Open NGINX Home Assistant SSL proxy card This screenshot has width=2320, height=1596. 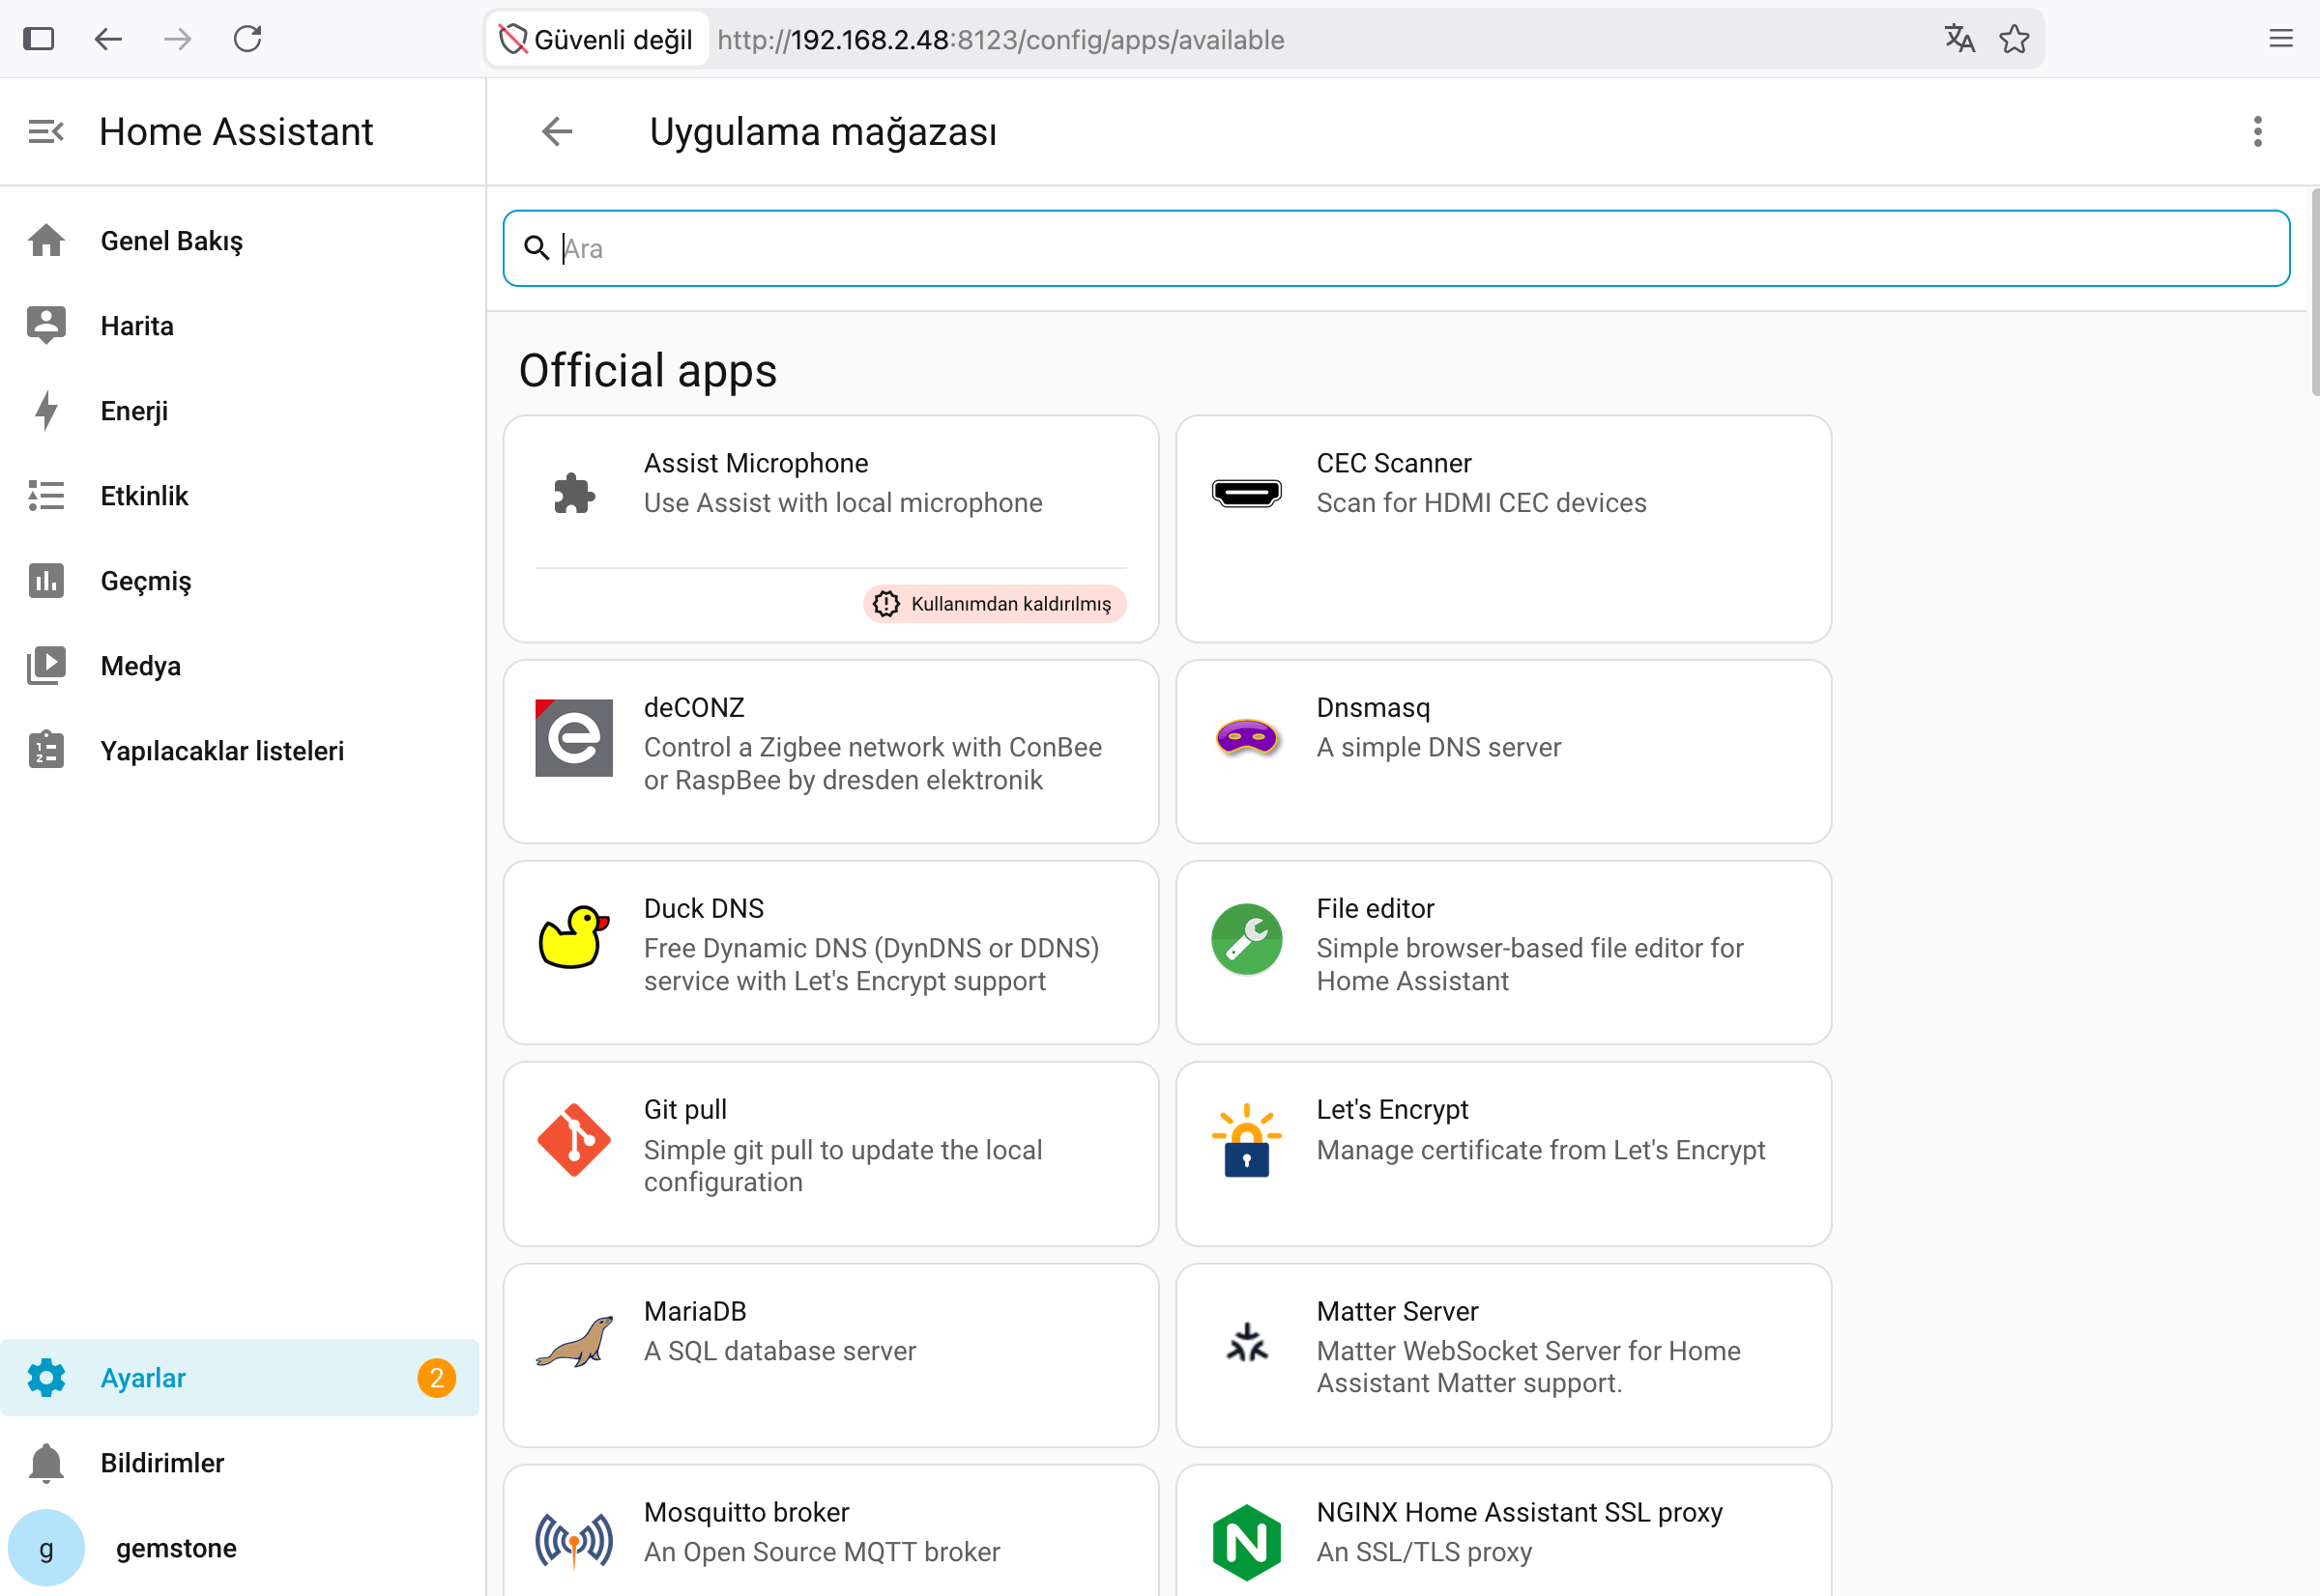pyautogui.click(x=1503, y=1531)
